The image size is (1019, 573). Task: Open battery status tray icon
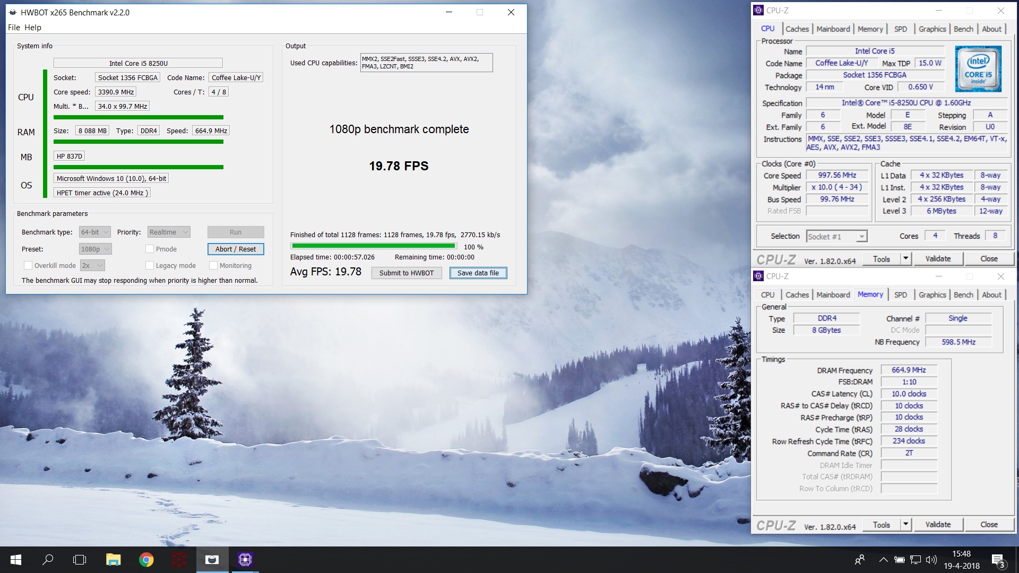pos(899,560)
